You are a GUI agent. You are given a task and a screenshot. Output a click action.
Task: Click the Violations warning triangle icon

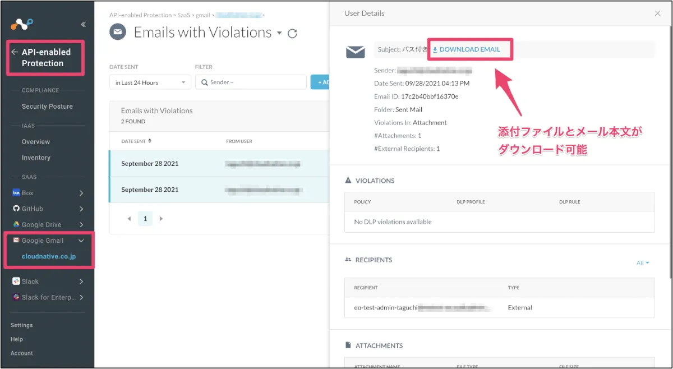click(348, 181)
